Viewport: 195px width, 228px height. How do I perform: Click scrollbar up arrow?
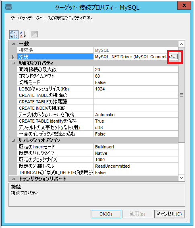[181, 44]
